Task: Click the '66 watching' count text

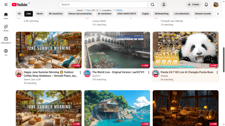Action: pyautogui.click(x=167, y=80)
